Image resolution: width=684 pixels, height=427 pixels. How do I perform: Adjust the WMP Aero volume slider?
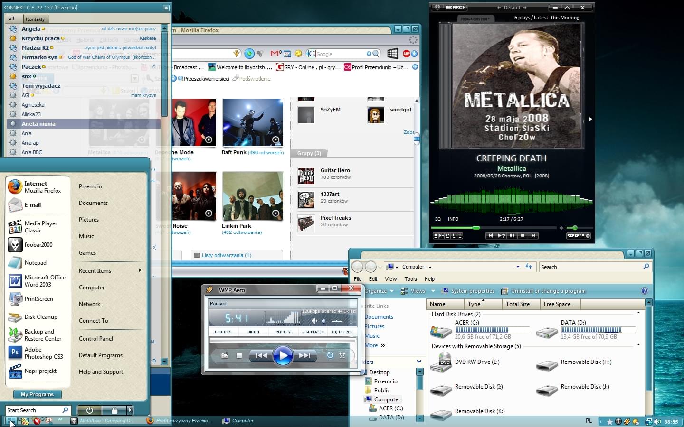[x=337, y=321]
